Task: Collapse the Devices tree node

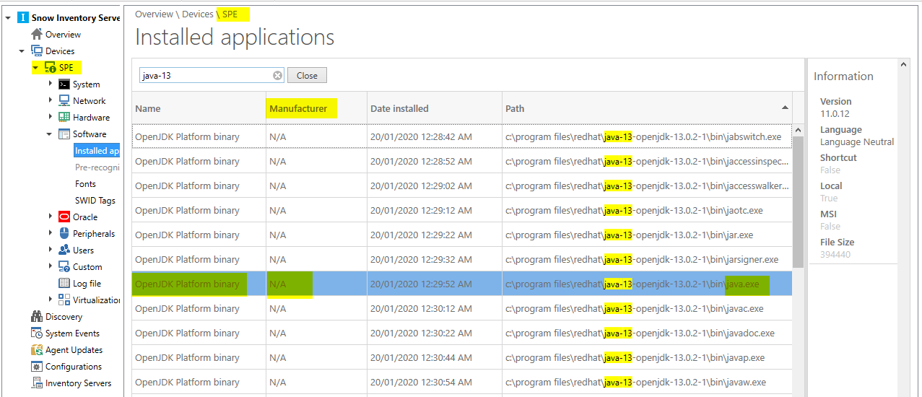Action: click(x=22, y=51)
